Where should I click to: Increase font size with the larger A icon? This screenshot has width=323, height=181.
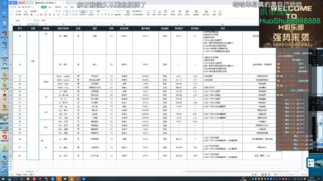tap(56, 11)
